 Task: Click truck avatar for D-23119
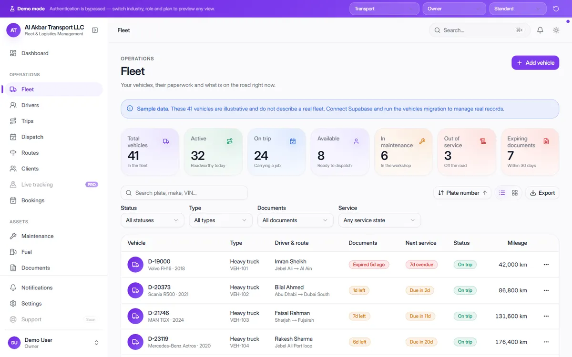point(135,342)
